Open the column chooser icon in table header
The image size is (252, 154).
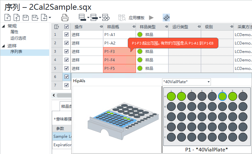tap(57, 27)
